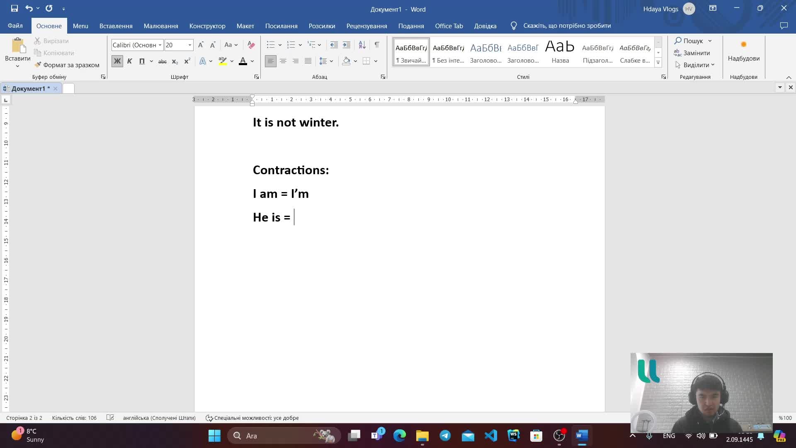The image size is (796, 448).
Task: Show paragraph marks with pilcrow toggle
Action: 376,45
